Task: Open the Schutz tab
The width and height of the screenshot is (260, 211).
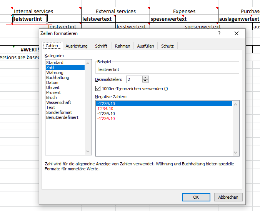Action: click(167, 46)
